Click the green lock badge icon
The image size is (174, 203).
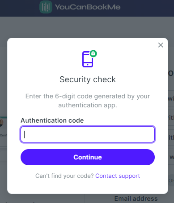click(x=93, y=53)
